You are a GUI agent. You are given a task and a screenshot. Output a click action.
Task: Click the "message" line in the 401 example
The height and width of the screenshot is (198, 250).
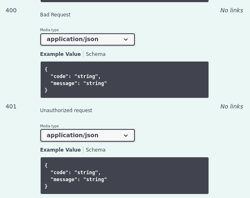tap(79, 180)
